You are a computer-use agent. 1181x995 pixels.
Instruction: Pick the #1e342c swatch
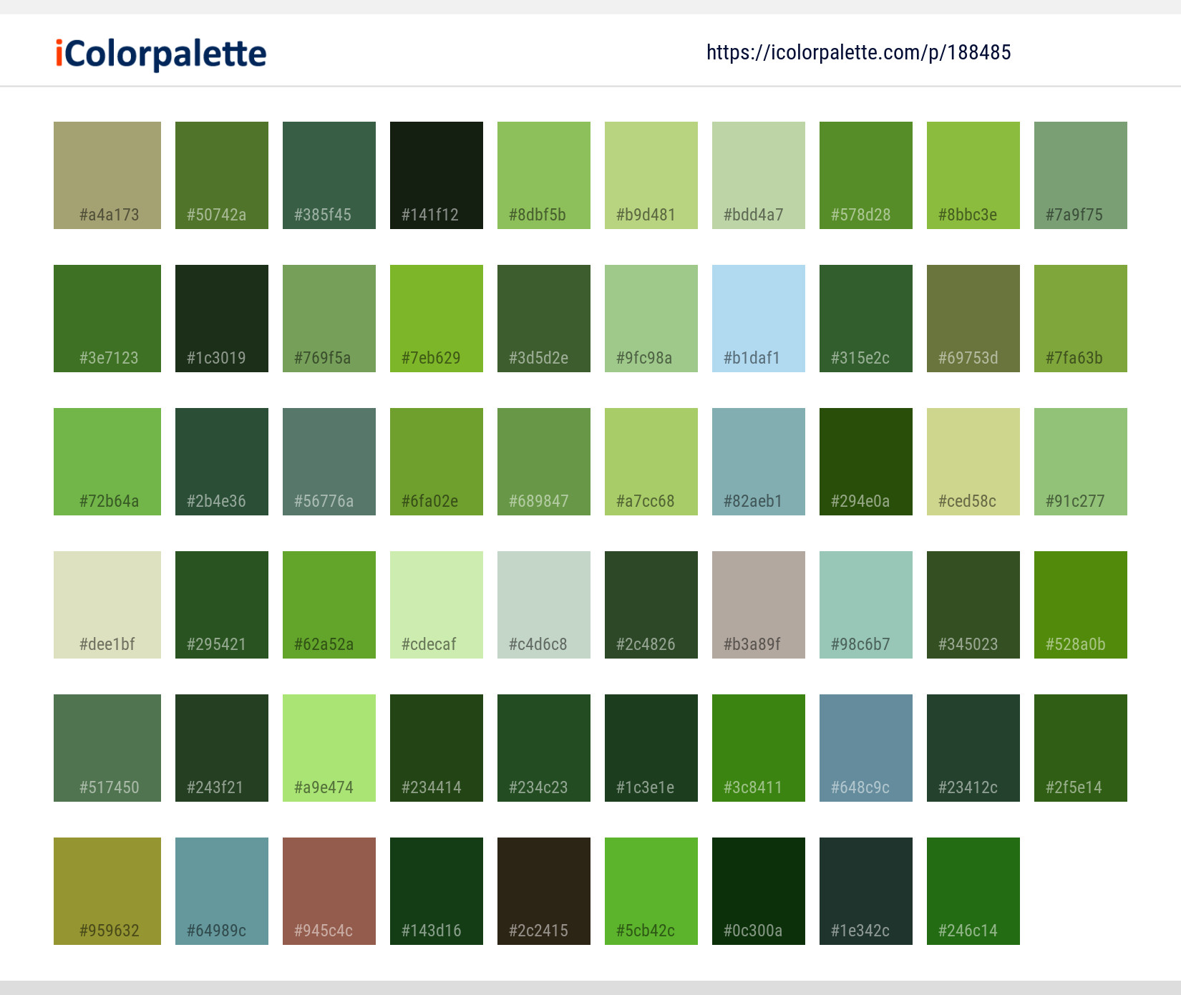[866, 891]
